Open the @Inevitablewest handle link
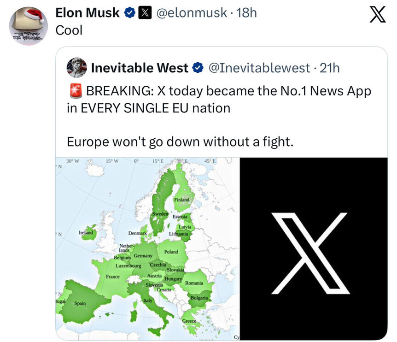This screenshot has width=397, height=342. pyautogui.click(x=259, y=68)
